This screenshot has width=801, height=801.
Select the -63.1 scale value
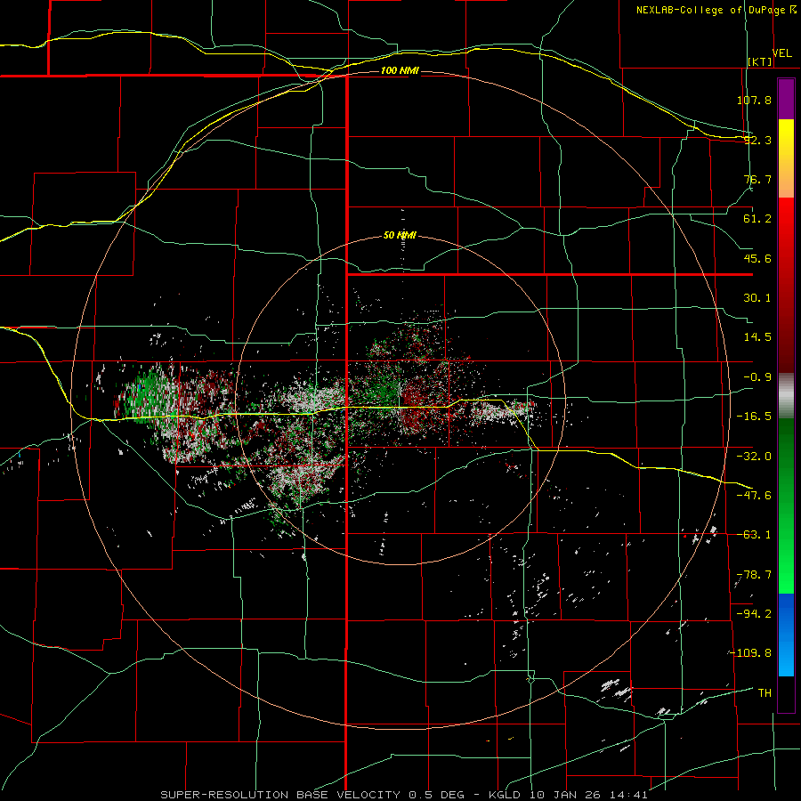tap(754, 535)
